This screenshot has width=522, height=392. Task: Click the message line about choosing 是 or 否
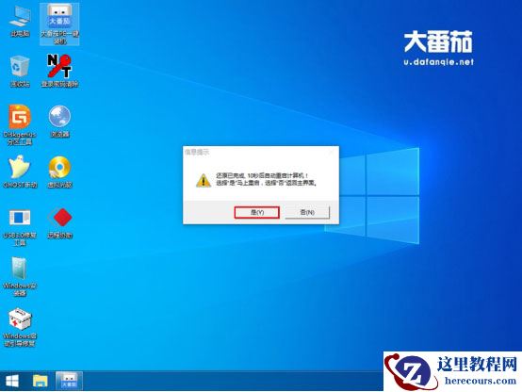pos(267,183)
